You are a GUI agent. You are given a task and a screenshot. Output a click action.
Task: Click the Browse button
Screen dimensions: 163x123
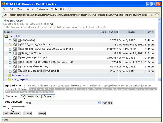48,96
